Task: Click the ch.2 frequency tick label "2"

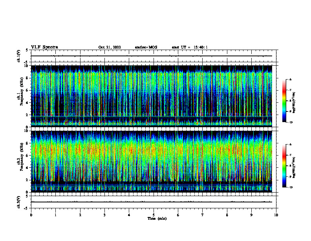Action: (27, 180)
